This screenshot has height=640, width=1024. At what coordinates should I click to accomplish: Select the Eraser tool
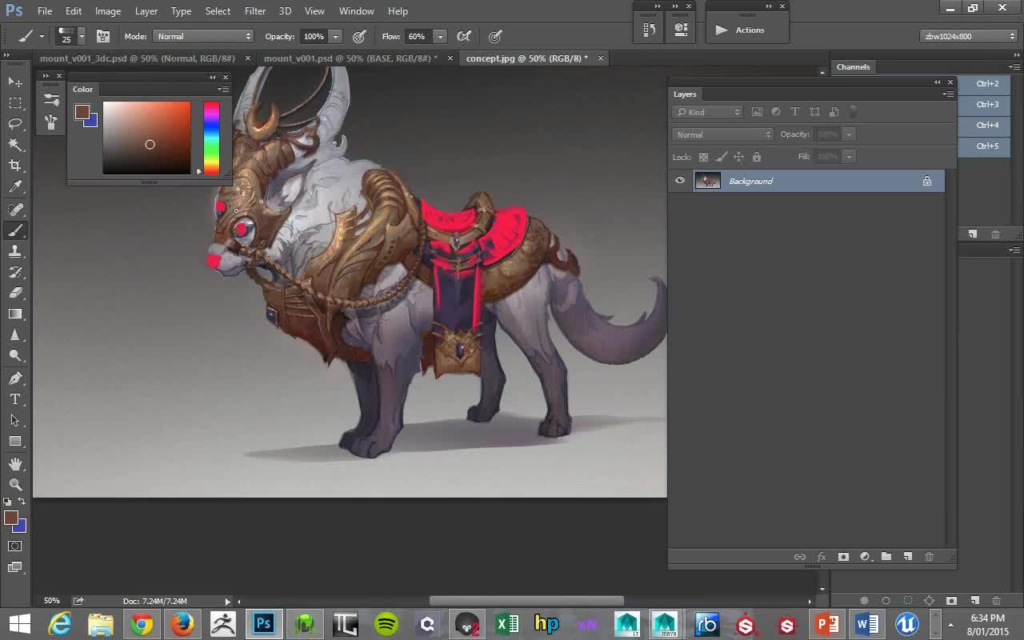click(x=15, y=292)
